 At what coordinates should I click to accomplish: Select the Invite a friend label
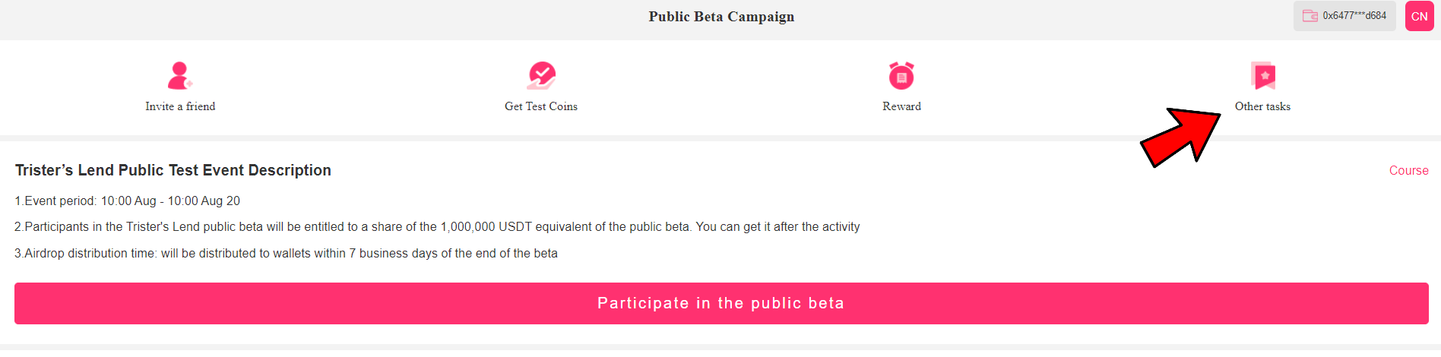pos(180,106)
